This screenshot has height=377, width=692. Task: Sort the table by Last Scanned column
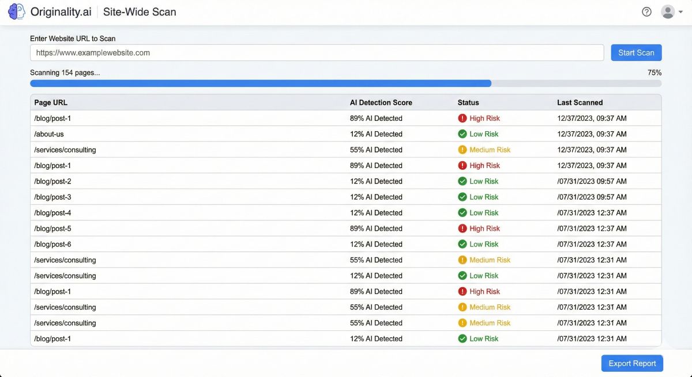(x=580, y=102)
